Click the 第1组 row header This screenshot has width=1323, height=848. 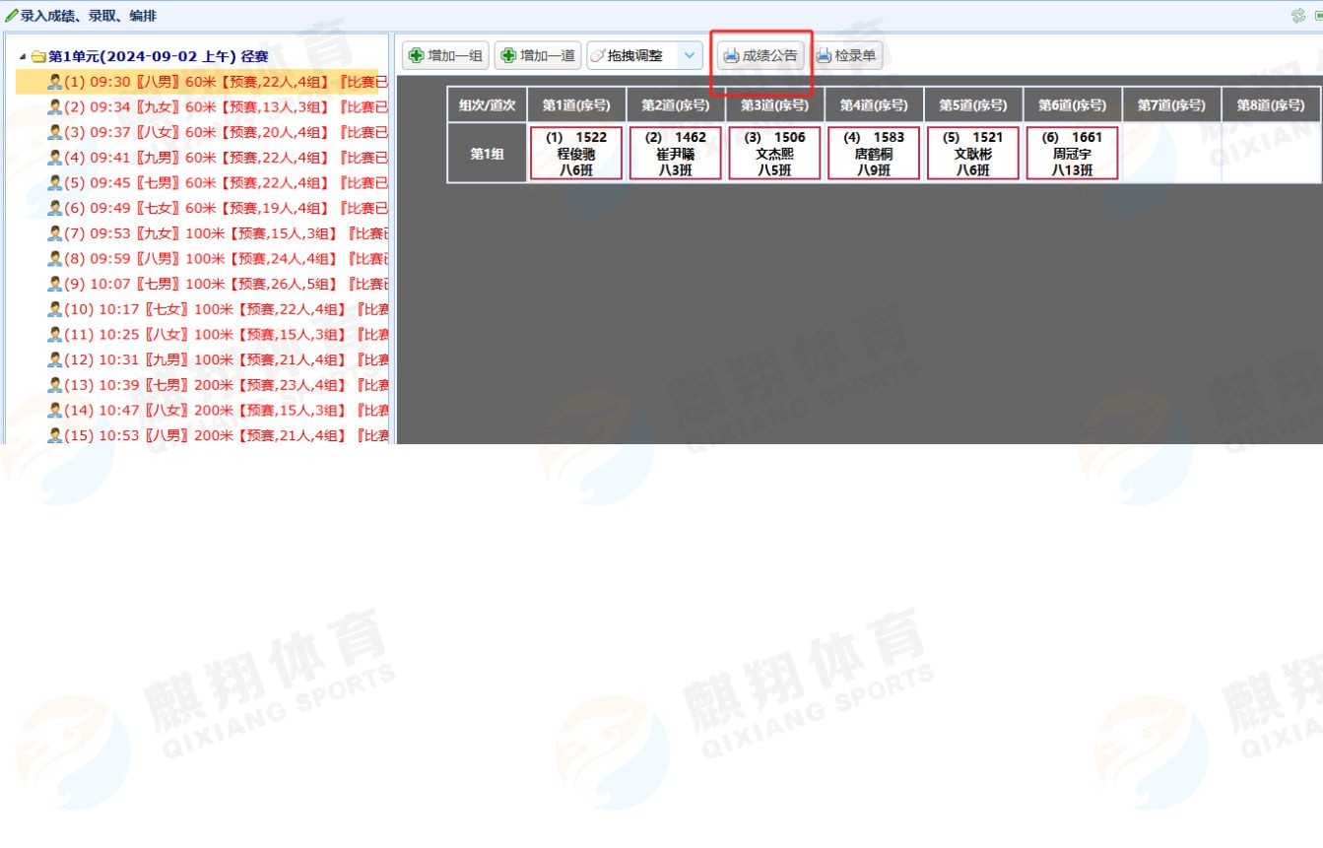(x=487, y=154)
